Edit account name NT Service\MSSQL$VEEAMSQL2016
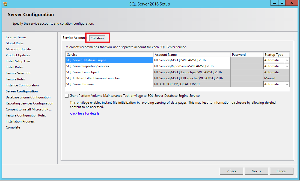This screenshot has height=181, width=300. 192,60
